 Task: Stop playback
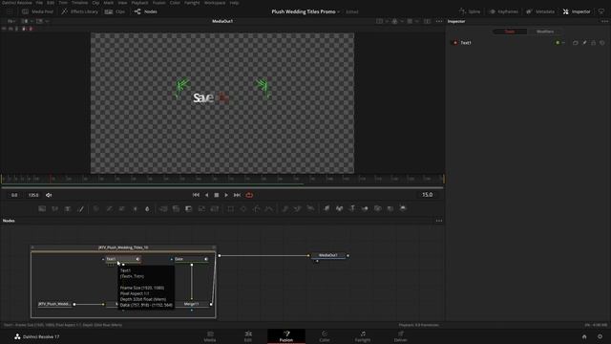[217, 195]
